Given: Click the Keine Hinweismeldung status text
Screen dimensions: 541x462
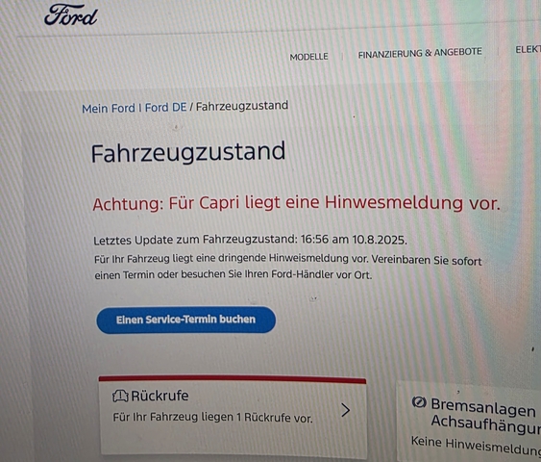Looking at the screenshot, I should pyautogui.click(x=476, y=446).
